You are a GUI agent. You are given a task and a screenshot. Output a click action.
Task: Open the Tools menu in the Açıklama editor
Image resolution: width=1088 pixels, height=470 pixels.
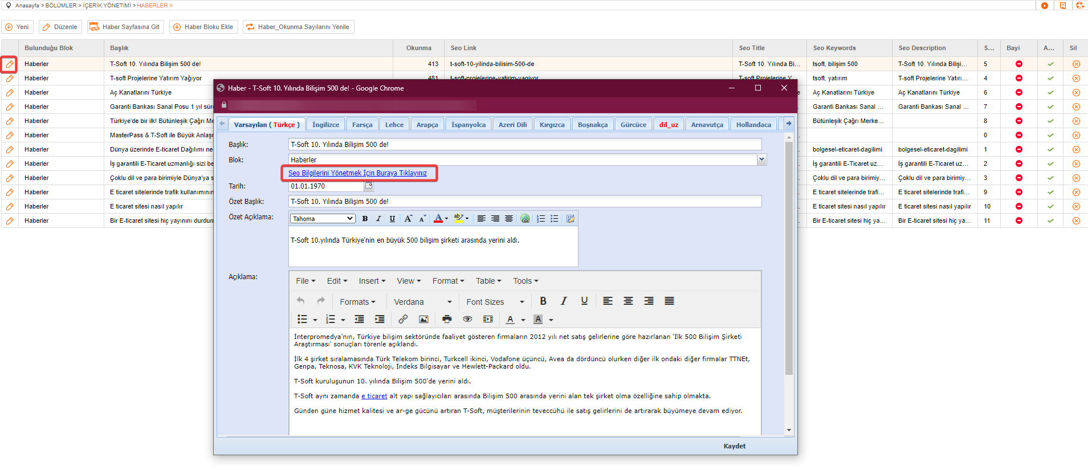(525, 281)
